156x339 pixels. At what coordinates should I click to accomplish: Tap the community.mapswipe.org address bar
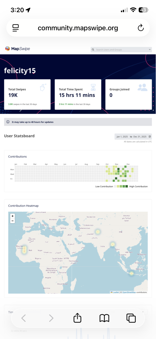click(78, 28)
